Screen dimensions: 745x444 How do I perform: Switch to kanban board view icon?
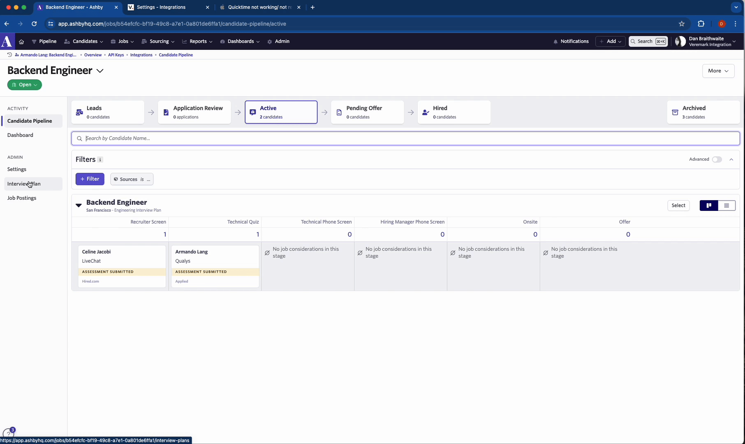coord(709,206)
